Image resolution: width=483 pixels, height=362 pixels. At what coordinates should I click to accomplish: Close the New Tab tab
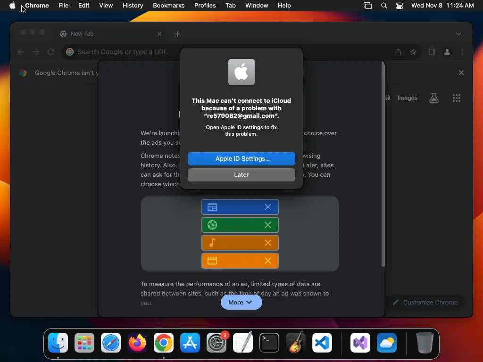click(x=159, y=34)
